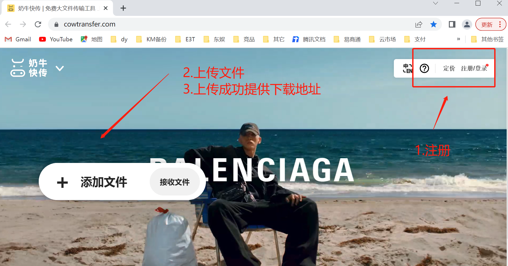
Task: Open the Chrome three-dot menu
Action: (500, 24)
